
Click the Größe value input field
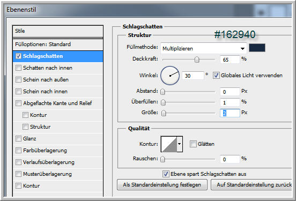click(230, 113)
